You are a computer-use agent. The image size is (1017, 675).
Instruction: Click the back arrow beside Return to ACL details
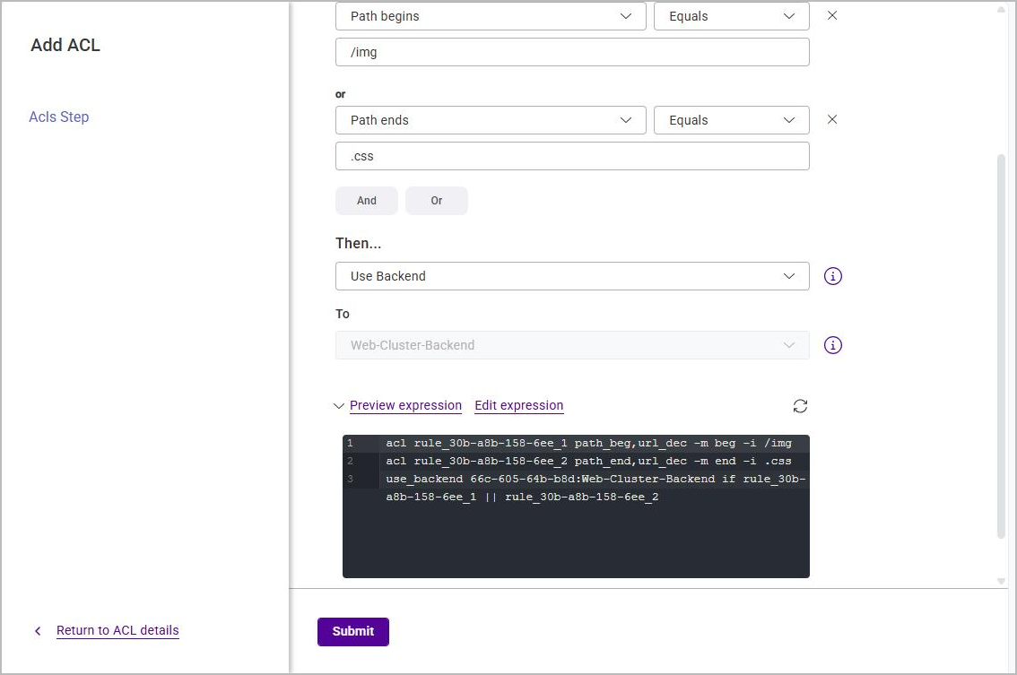[38, 631]
